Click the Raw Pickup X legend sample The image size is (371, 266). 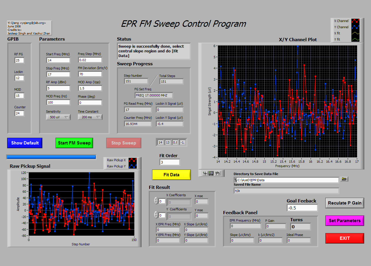click(133, 160)
